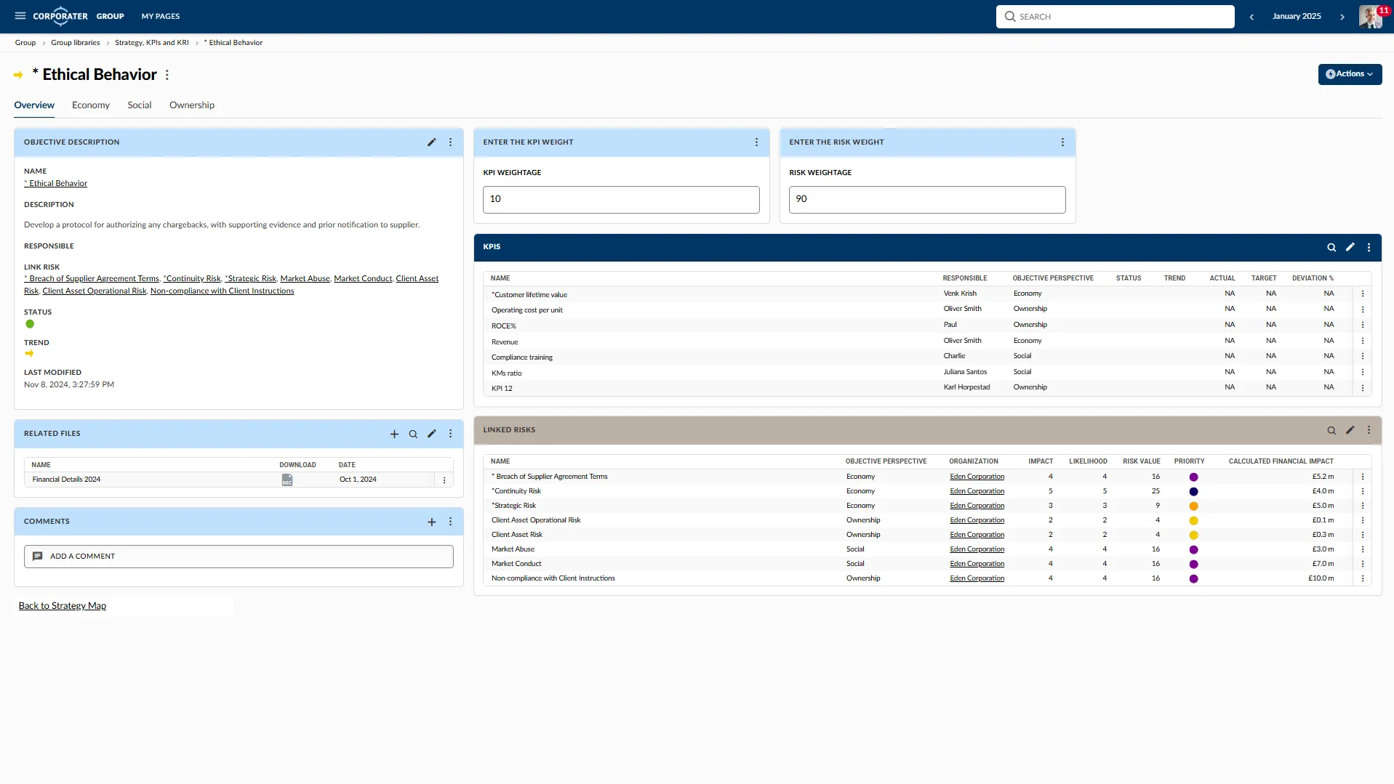Screen dimensions: 1394x784
Task: Switch to the Social tab
Action: (x=140, y=105)
